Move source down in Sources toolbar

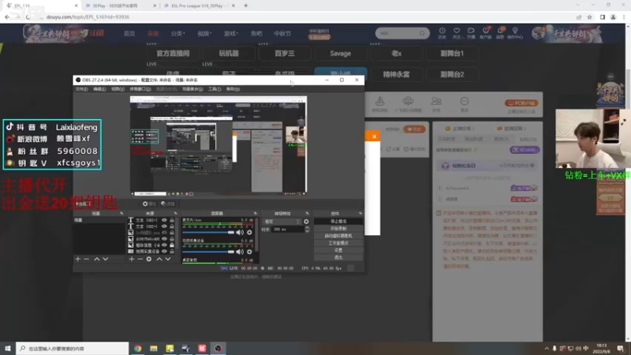[168, 260]
